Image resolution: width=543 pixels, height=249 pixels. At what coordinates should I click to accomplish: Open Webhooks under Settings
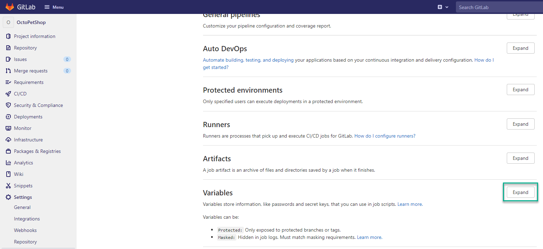tap(25, 230)
